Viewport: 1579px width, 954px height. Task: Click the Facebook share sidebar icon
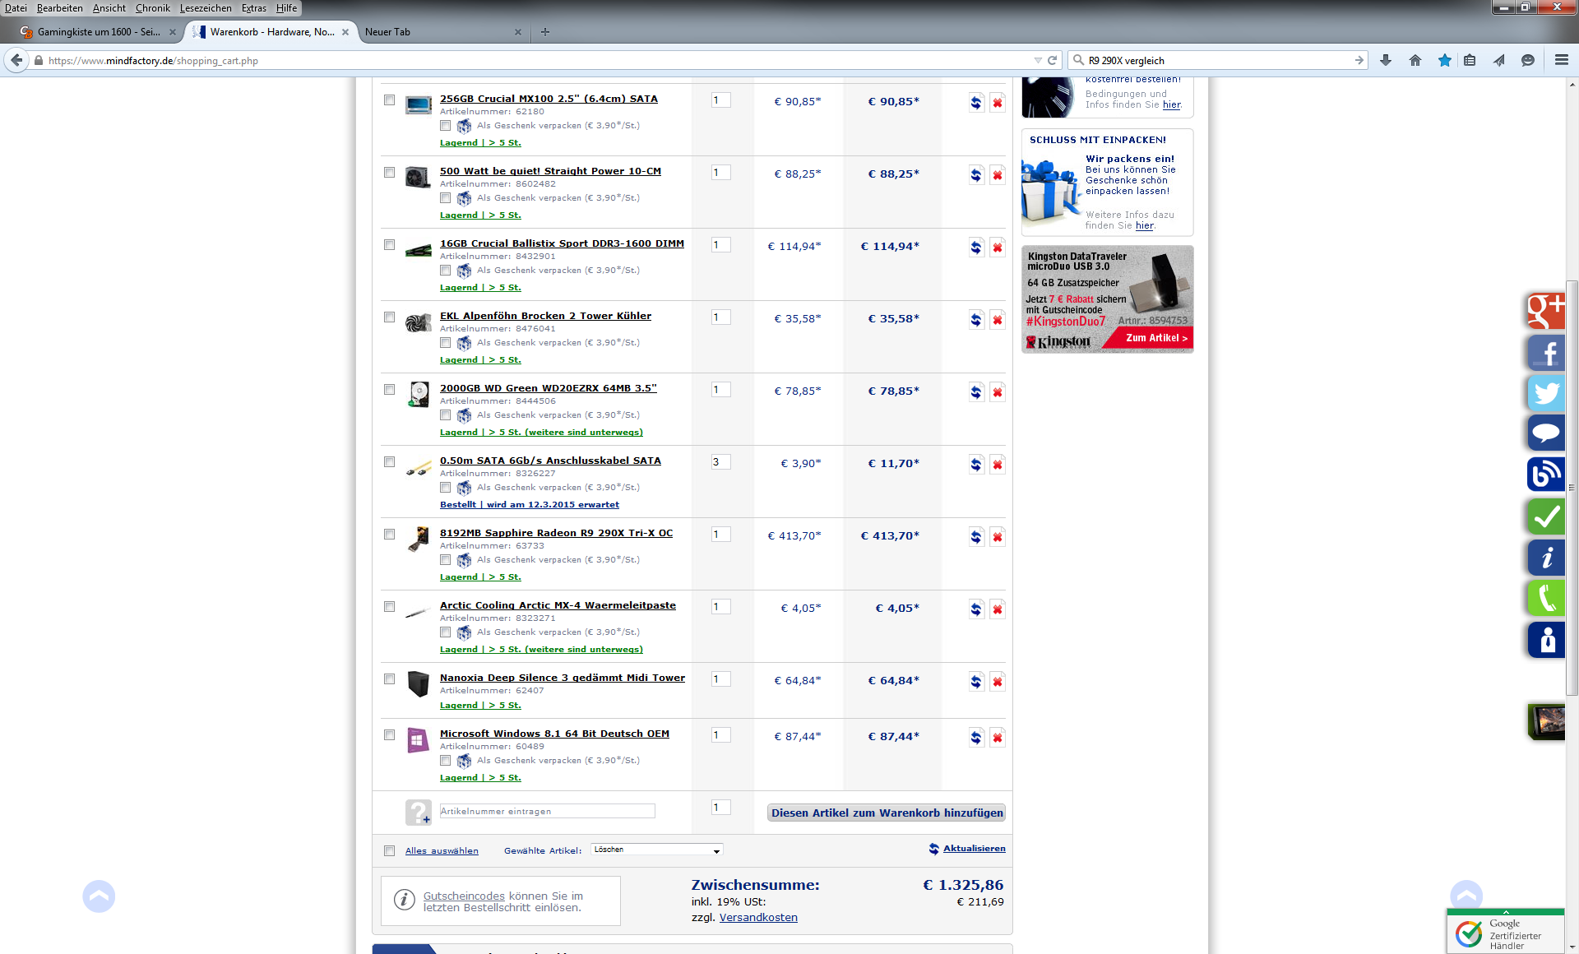[x=1545, y=353]
